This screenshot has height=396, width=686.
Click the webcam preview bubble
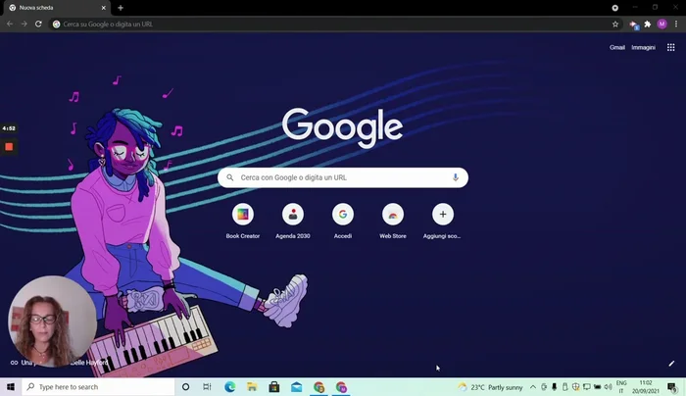(x=53, y=321)
